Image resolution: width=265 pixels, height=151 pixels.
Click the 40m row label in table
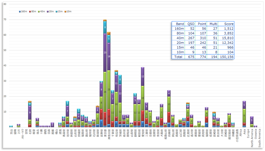pos(179,38)
